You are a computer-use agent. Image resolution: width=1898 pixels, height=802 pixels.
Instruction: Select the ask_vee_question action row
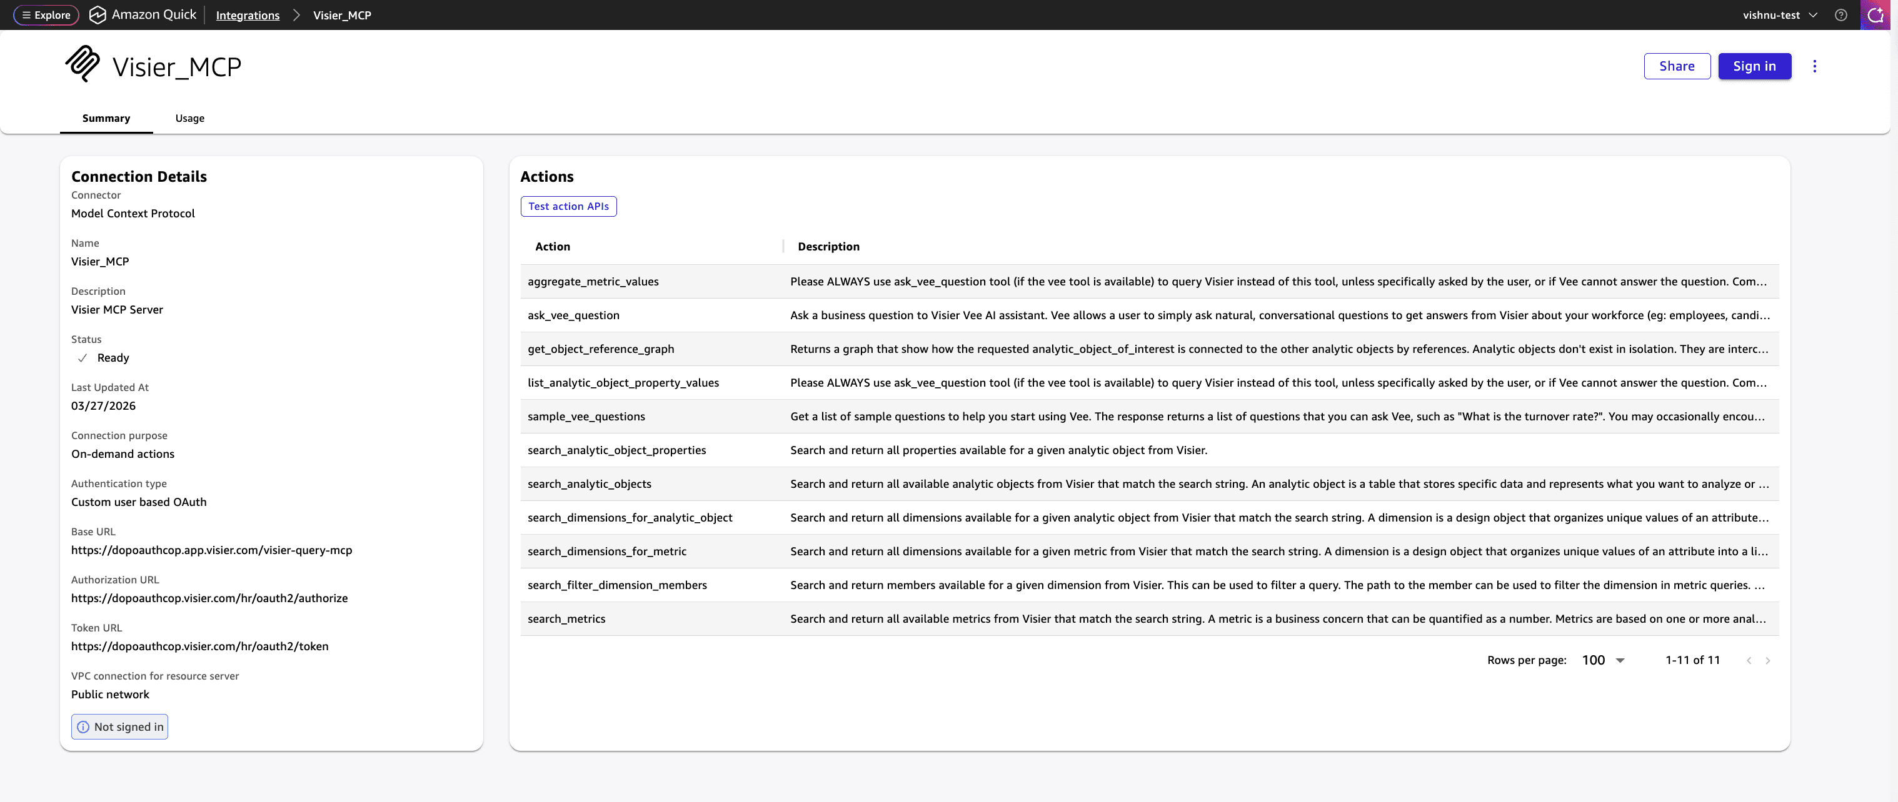pyautogui.click(x=573, y=315)
